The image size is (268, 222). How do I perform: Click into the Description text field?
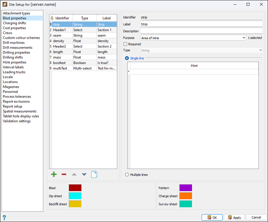pos(201,31)
